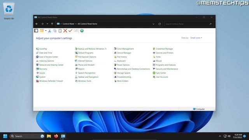Expand the folder toolbar dropdown arrow

46,31
